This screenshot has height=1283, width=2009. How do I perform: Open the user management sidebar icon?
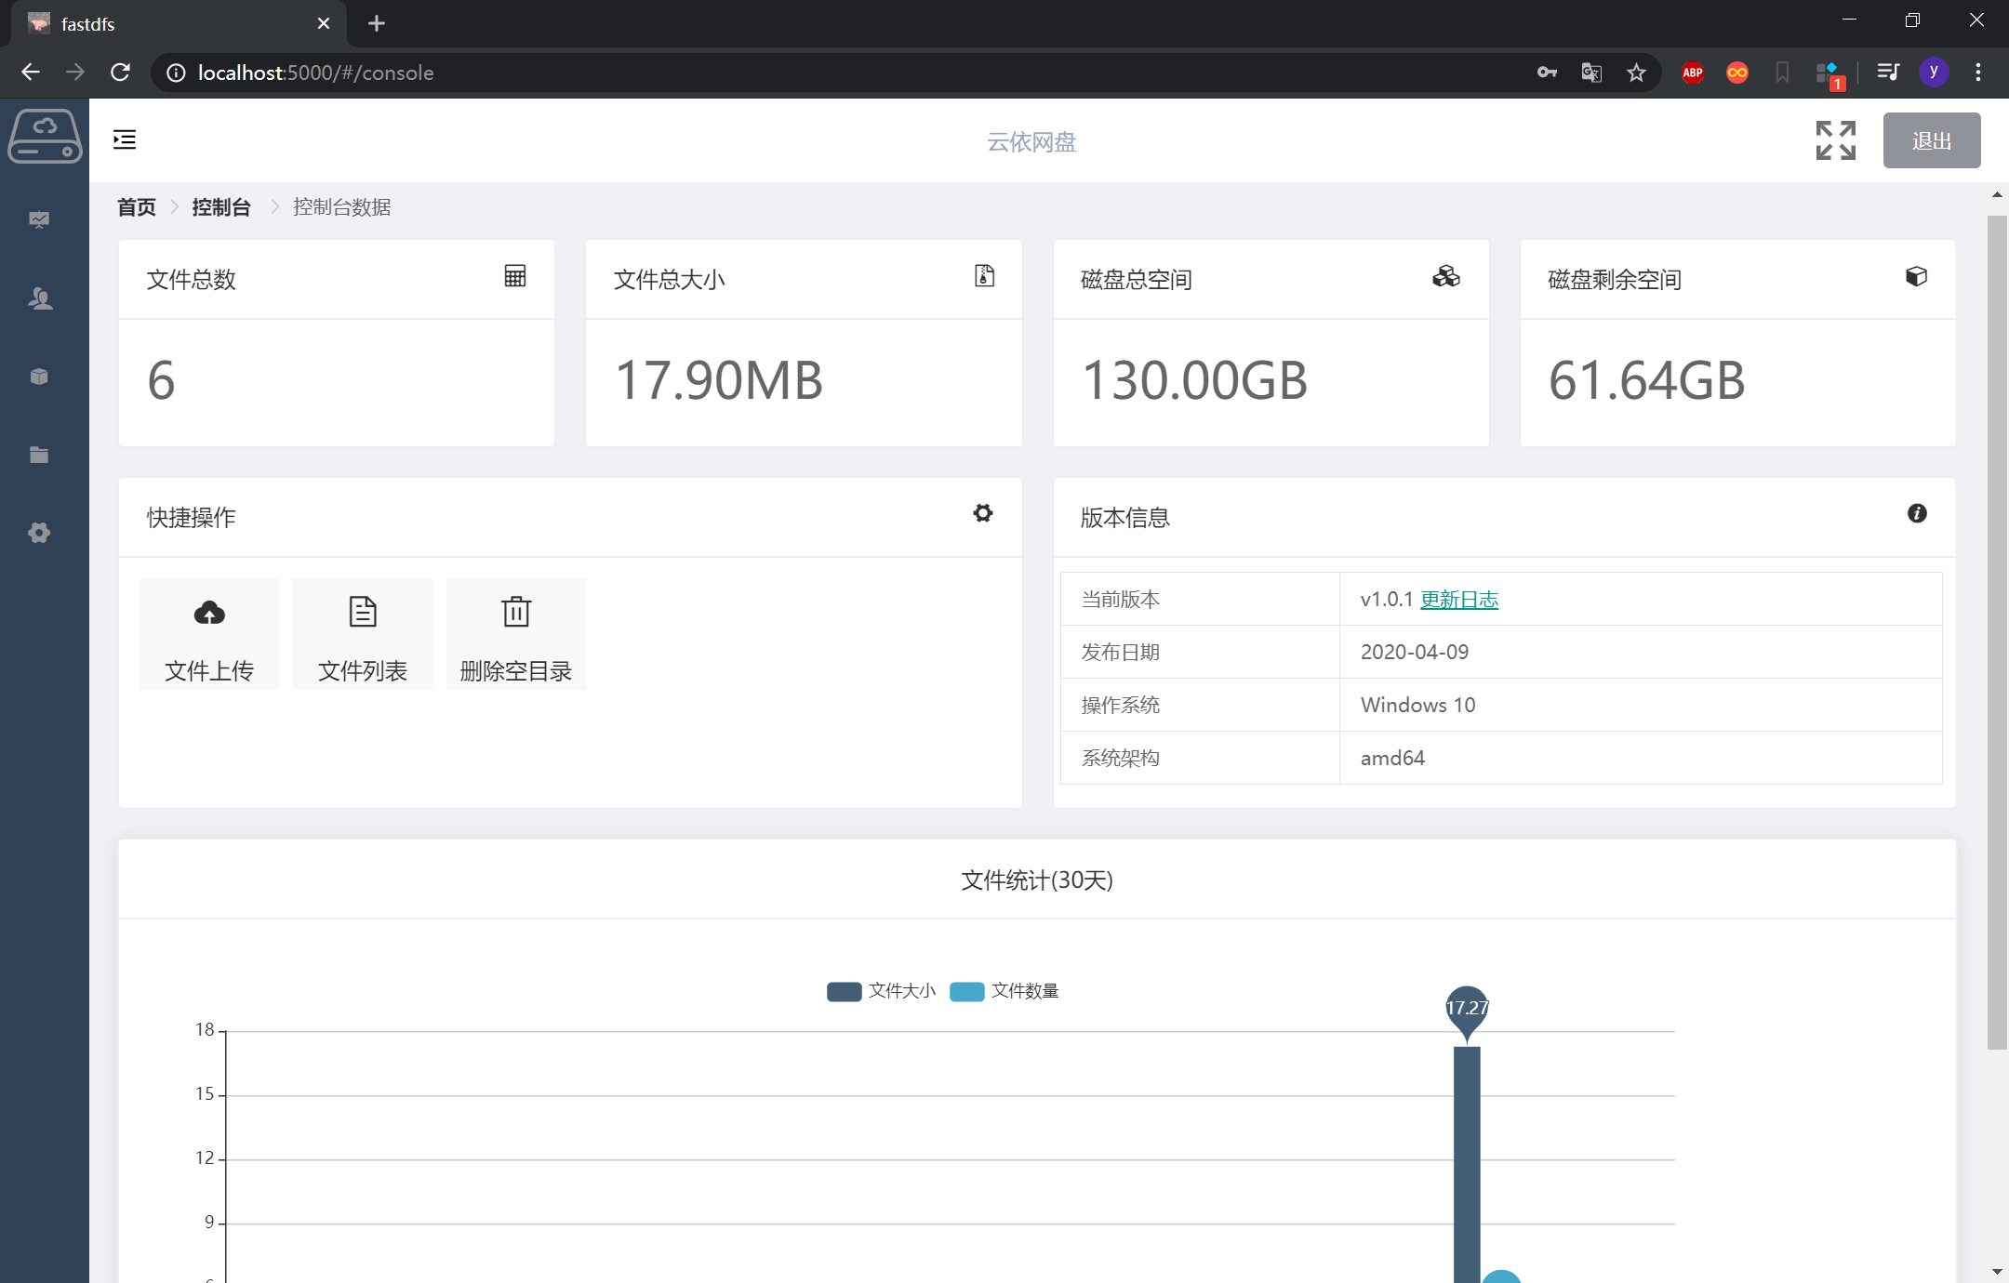[x=39, y=298]
